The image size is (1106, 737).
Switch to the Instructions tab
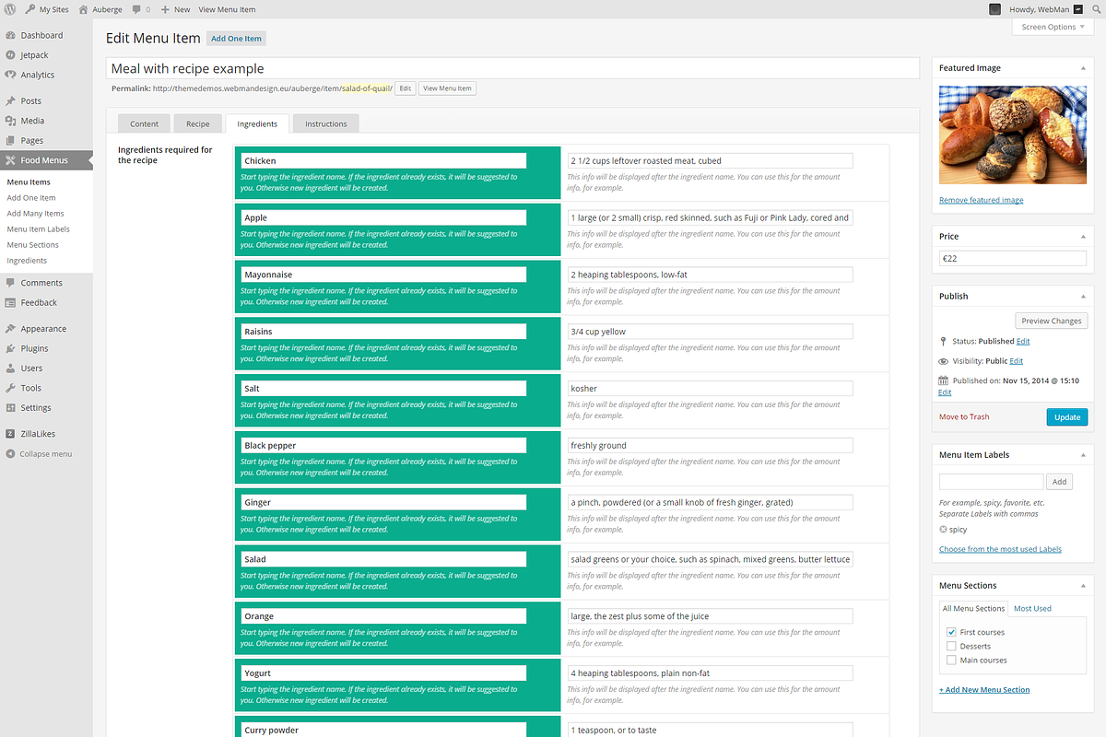click(326, 123)
